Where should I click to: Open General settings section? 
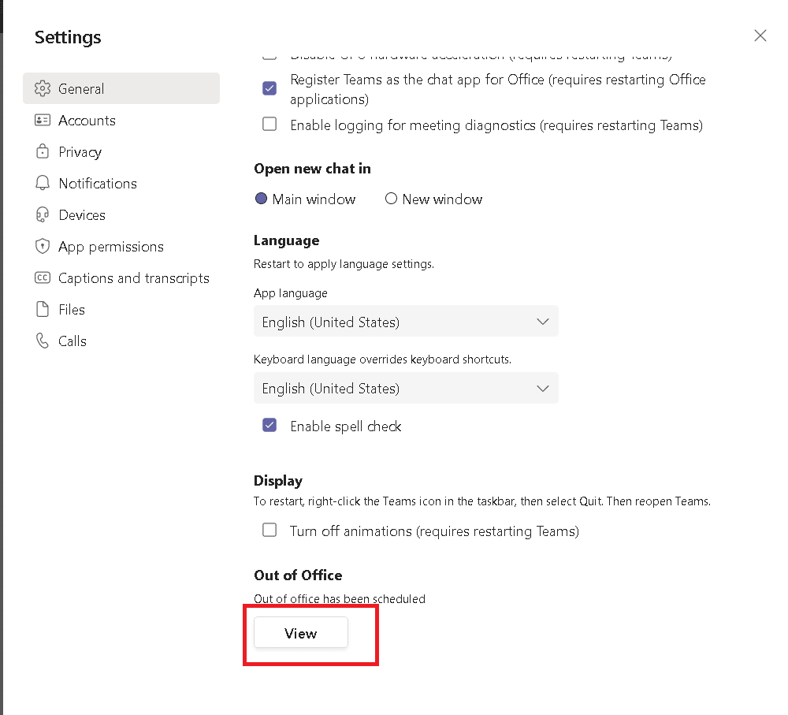(121, 88)
